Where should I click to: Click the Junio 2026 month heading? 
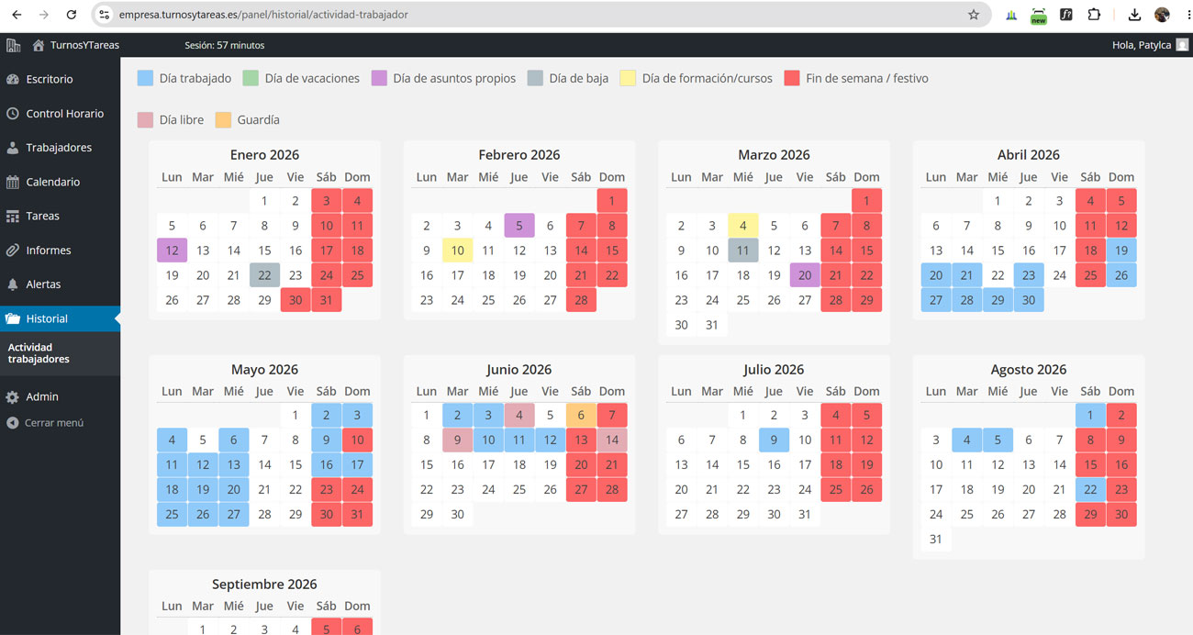click(519, 370)
